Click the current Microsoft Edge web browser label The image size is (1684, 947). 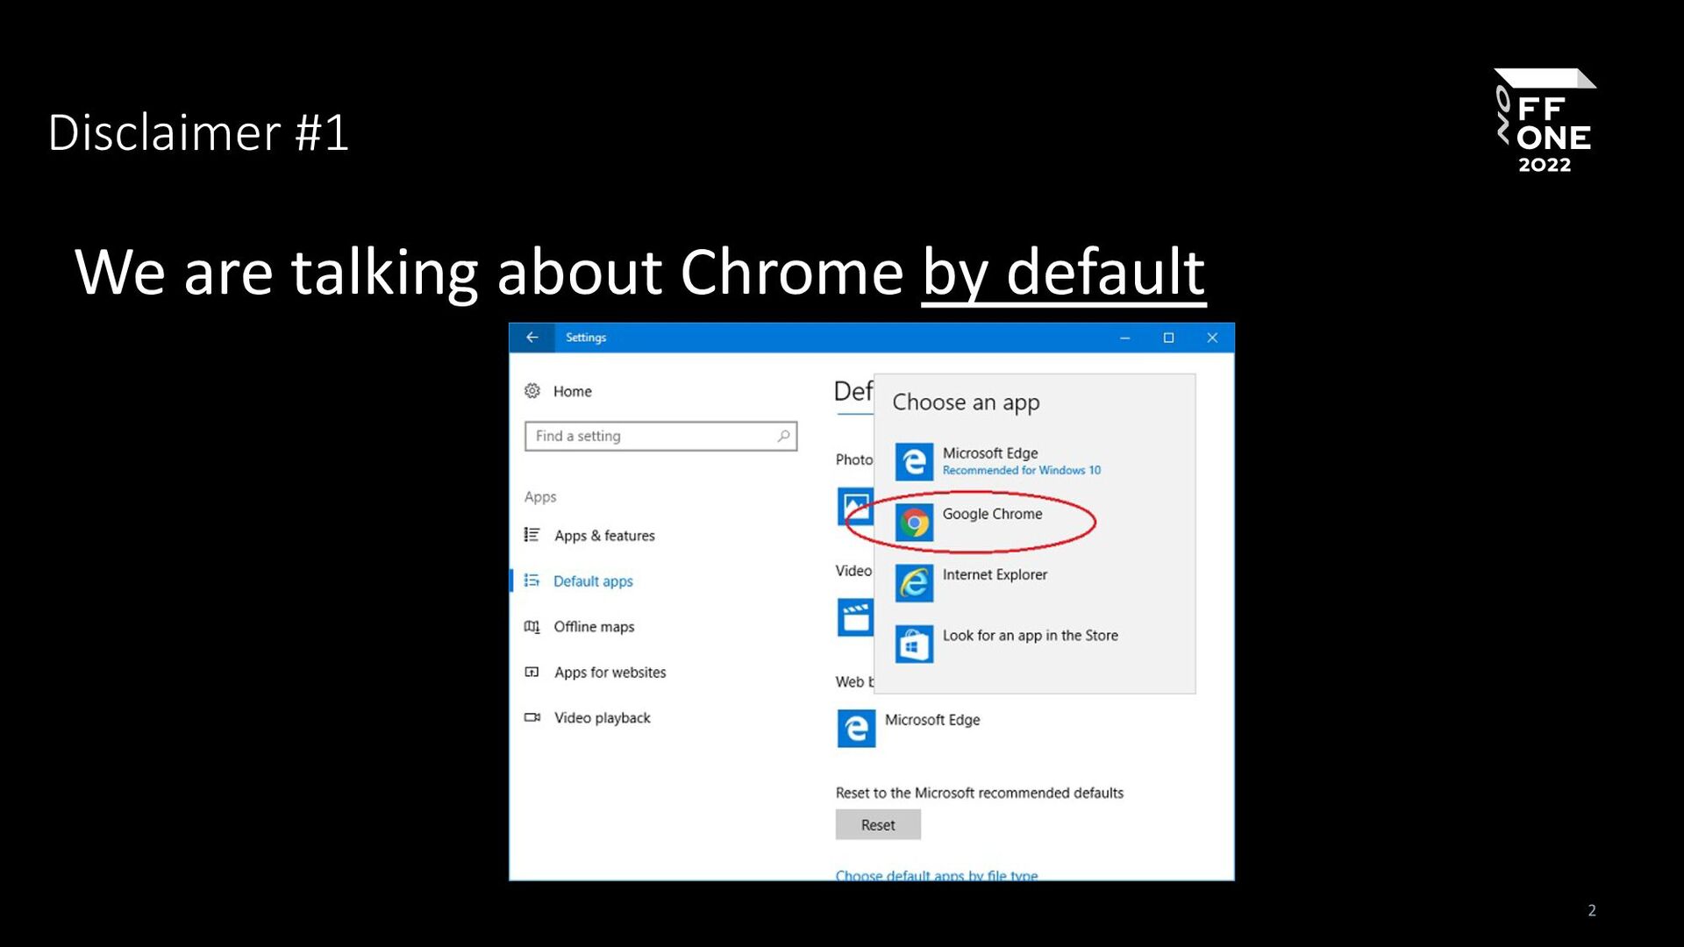(x=932, y=719)
